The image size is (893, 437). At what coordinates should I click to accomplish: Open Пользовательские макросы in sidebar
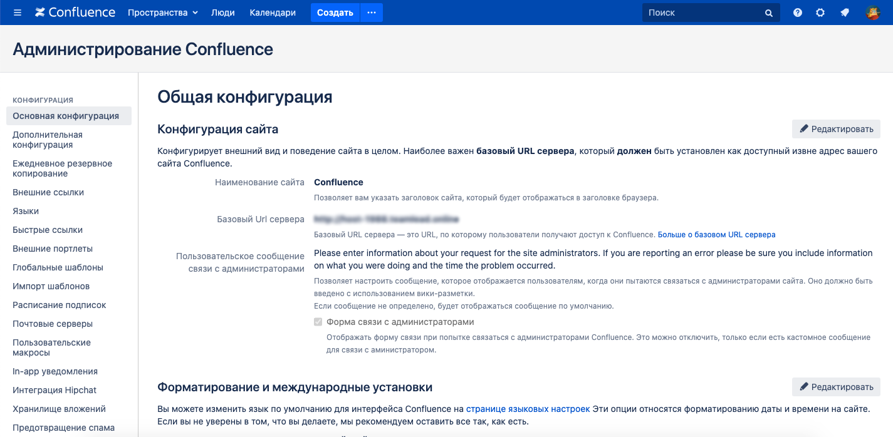click(x=52, y=347)
